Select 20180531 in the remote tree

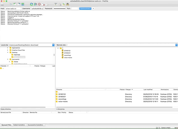(x=67, y=53)
